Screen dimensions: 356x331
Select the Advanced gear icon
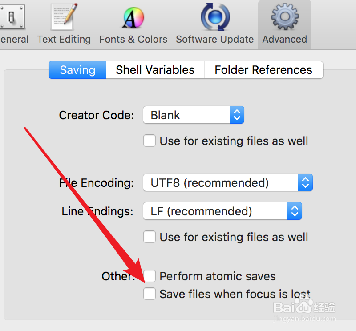pyautogui.click(x=284, y=16)
